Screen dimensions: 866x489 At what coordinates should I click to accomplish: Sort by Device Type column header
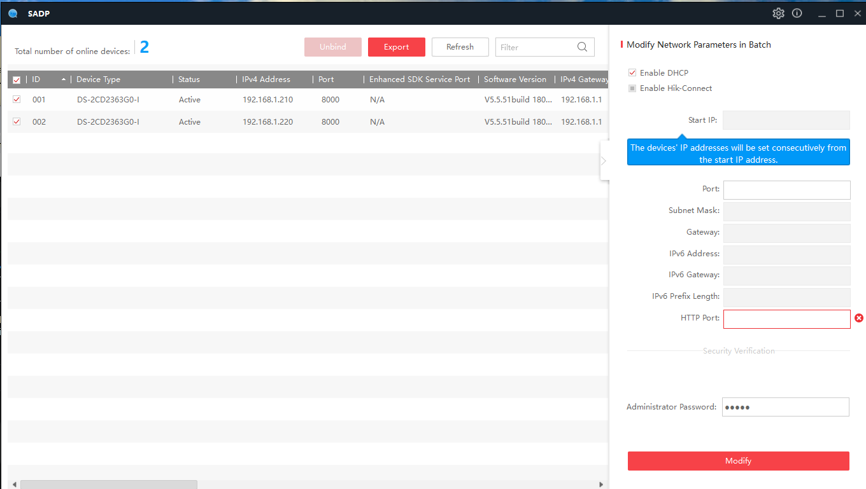pyautogui.click(x=98, y=79)
